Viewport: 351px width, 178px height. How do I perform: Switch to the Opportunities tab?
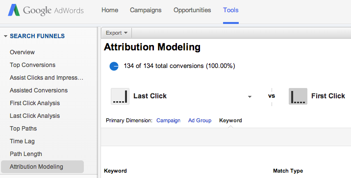tap(192, 10)
